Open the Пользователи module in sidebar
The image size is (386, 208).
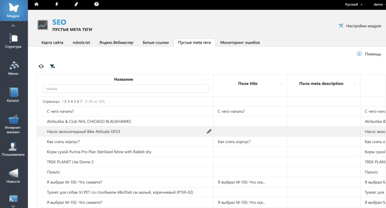tap(13, 149)
